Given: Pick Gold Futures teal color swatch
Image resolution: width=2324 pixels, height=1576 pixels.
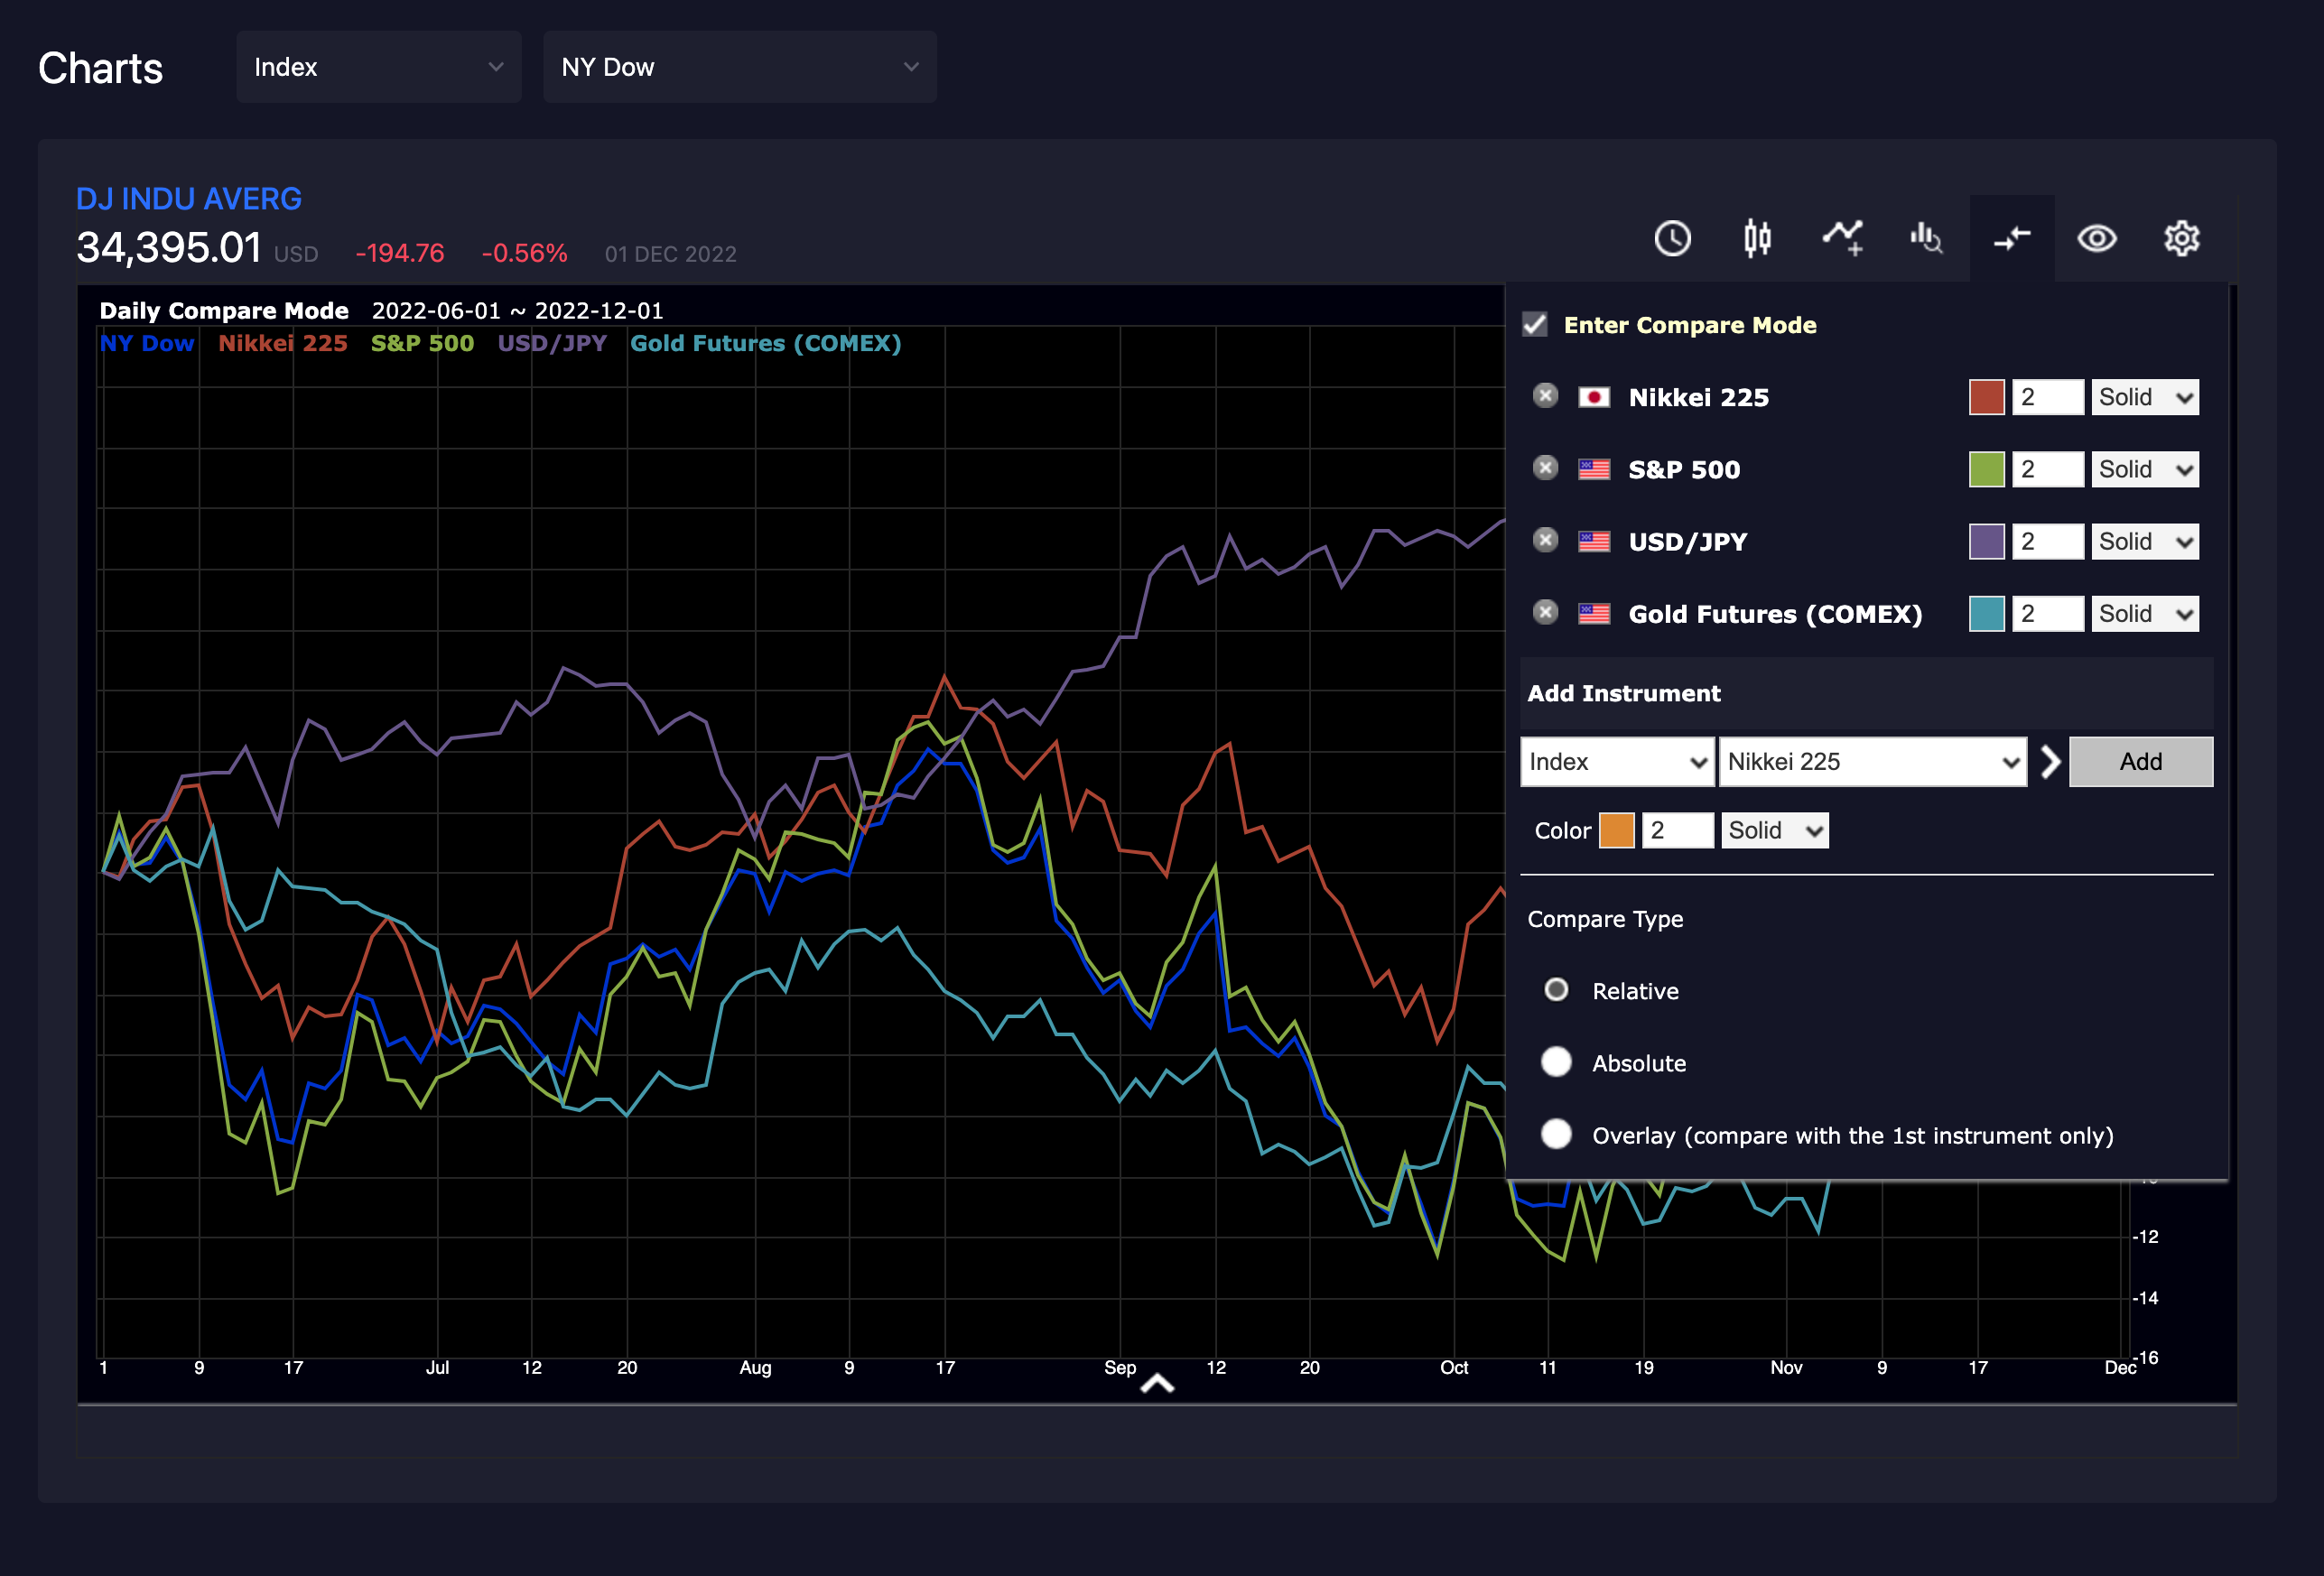Looking at the screenshot, I should click(x=1987, y=613).
